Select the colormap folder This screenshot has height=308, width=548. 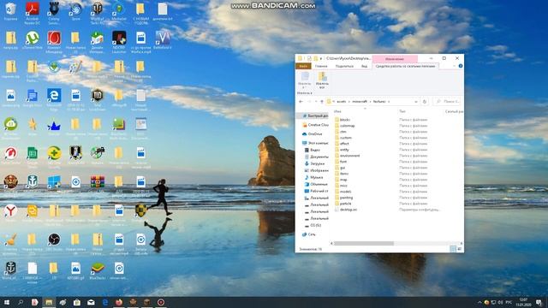point(344,126)
